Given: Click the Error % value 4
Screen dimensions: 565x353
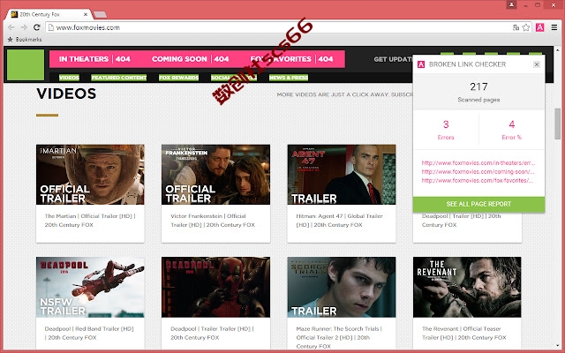Looking at the screenshot, I should coord(512,124).
